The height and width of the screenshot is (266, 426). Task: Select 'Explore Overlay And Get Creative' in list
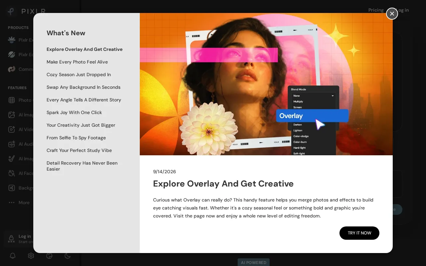(x=85, y=49)
